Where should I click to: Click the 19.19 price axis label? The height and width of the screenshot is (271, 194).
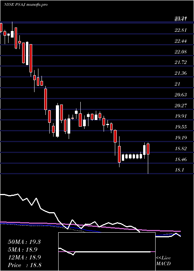(x=181, y=138)
